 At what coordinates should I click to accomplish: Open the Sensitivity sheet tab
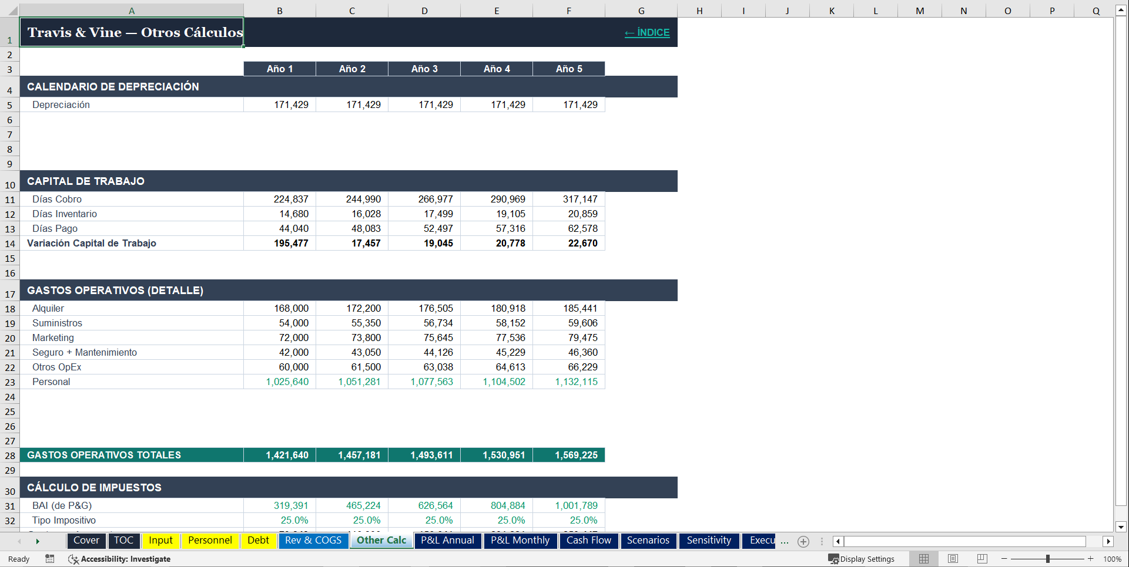[709, 541]
